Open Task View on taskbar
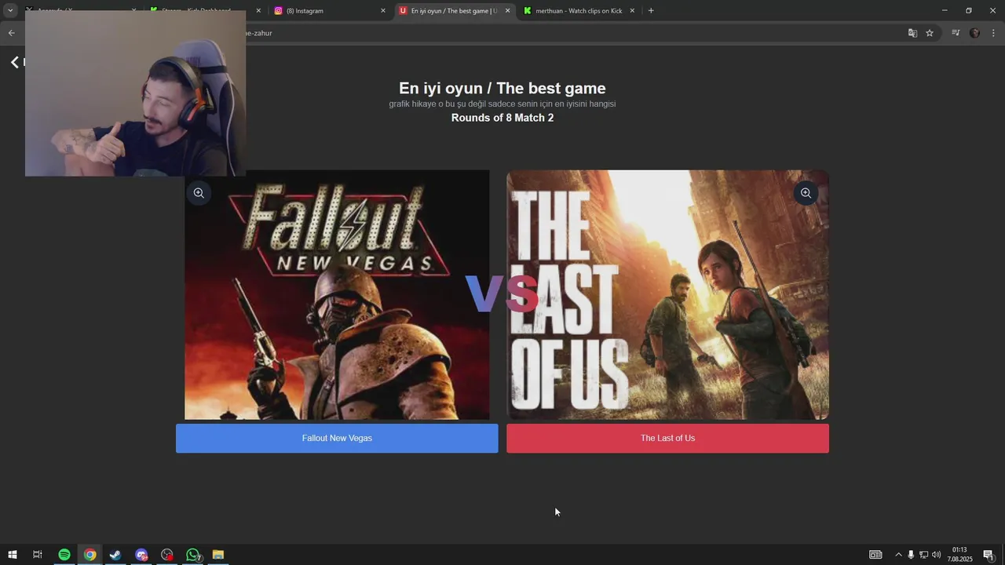The image size is (1005, 565). click(x=37, y=555)
